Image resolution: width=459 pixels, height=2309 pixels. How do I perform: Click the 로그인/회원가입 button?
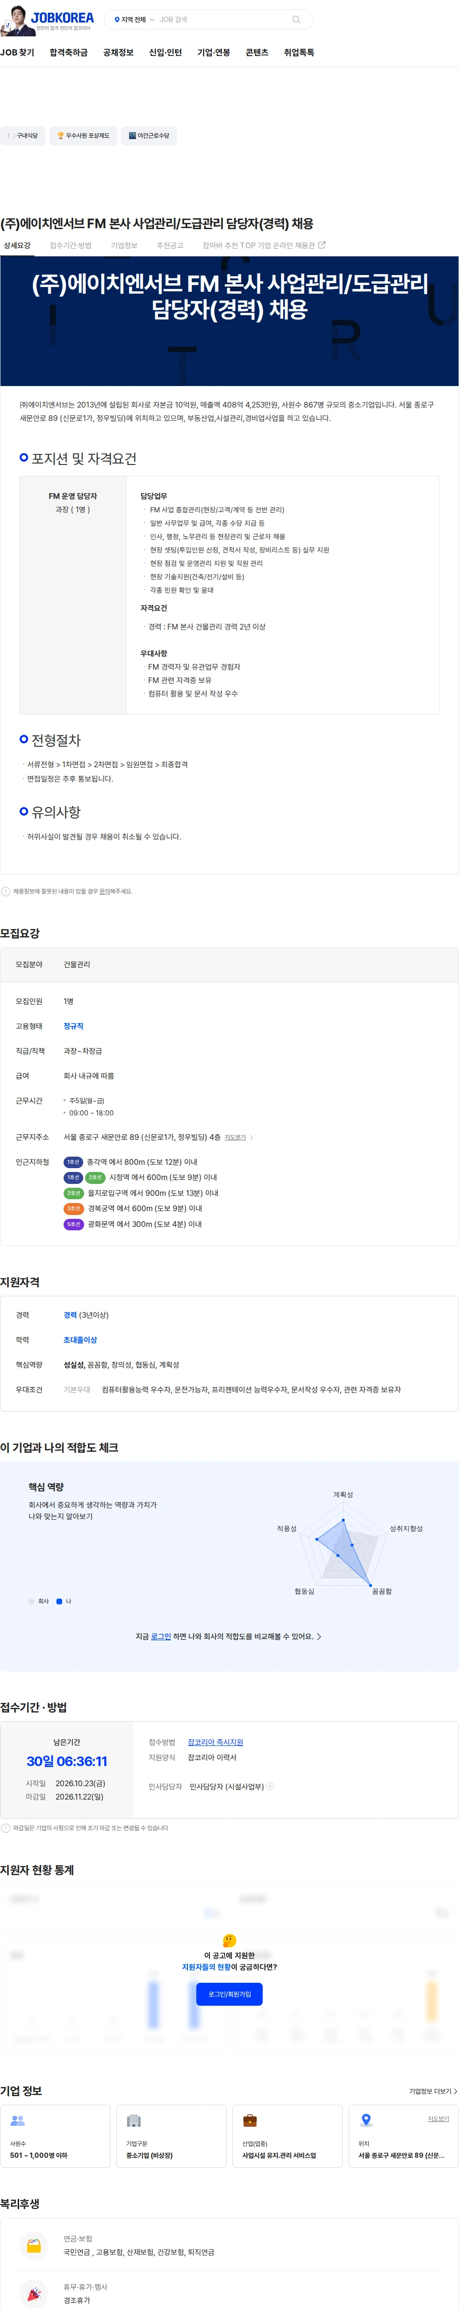229,1993
